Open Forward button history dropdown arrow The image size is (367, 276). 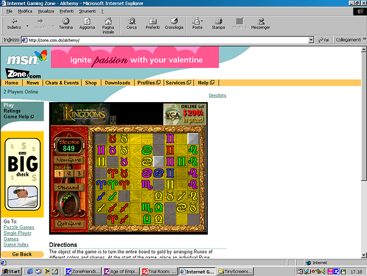click(53, 26)
